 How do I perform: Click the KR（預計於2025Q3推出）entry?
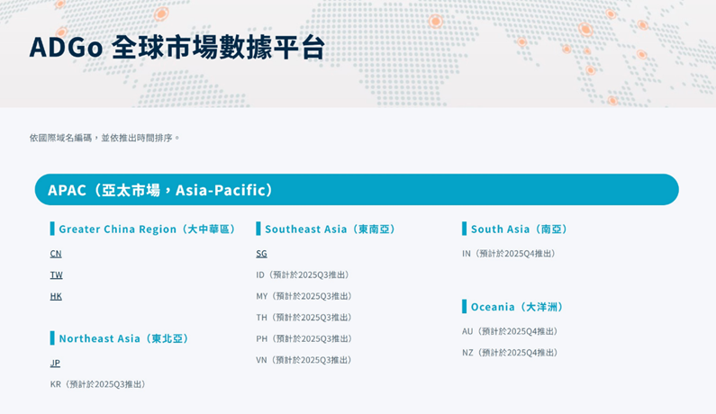tap(99, 384)
